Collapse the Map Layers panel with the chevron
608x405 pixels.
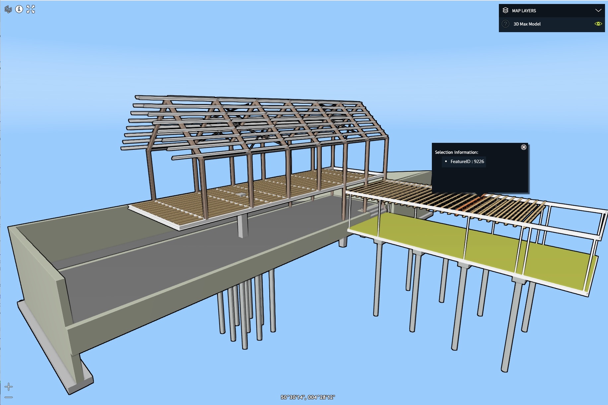(x=598, y=11)
